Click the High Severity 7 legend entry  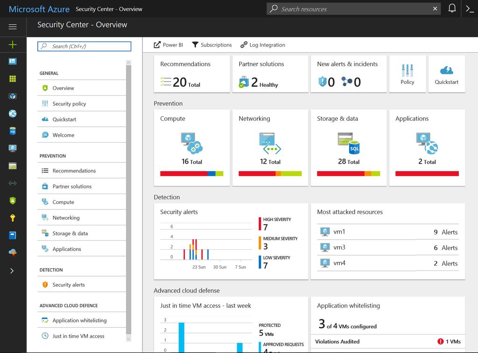pyautogui.click(x=275, y=224)
